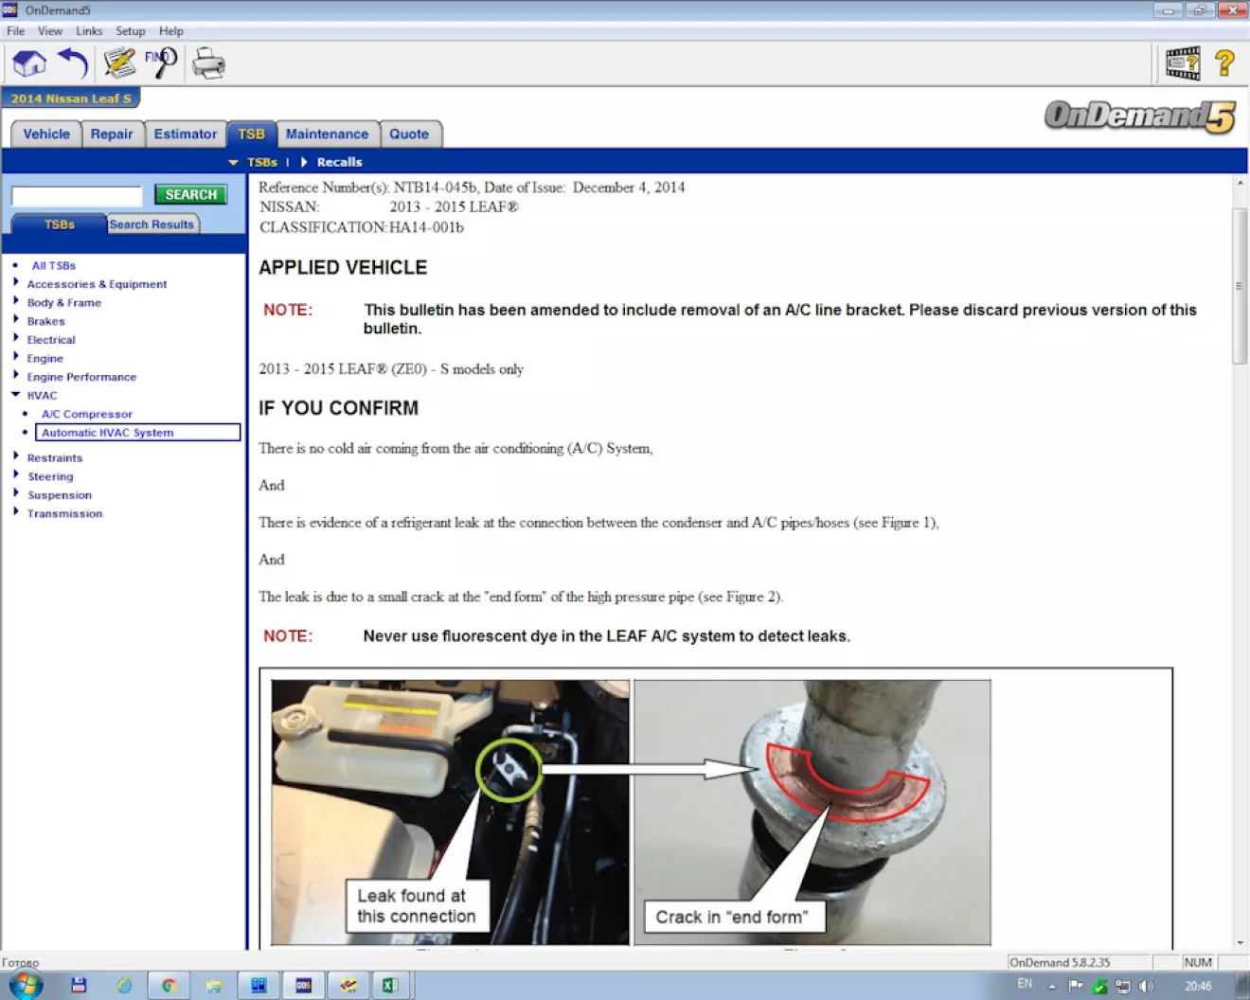Open Google Chrome from the taskbar
The height and width of the screenshot is (1000, 1250).
pyautogui.click(x=169, y=985)
